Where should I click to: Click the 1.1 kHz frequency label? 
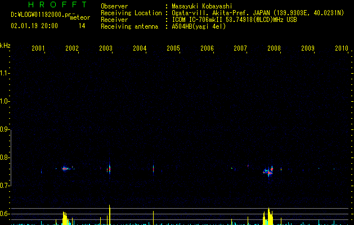[x=5, y=73]
